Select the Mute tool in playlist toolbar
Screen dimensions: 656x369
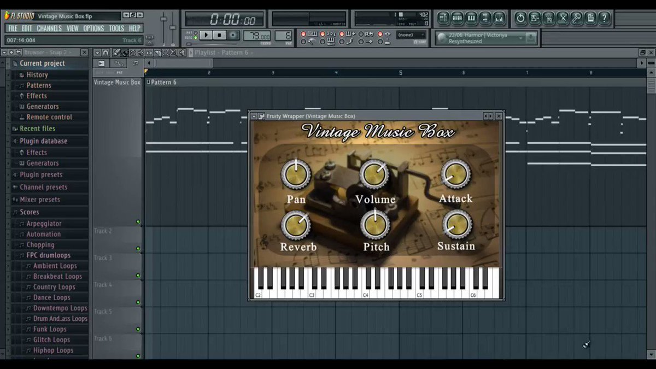pyautogui.click(x=141, y=53)
